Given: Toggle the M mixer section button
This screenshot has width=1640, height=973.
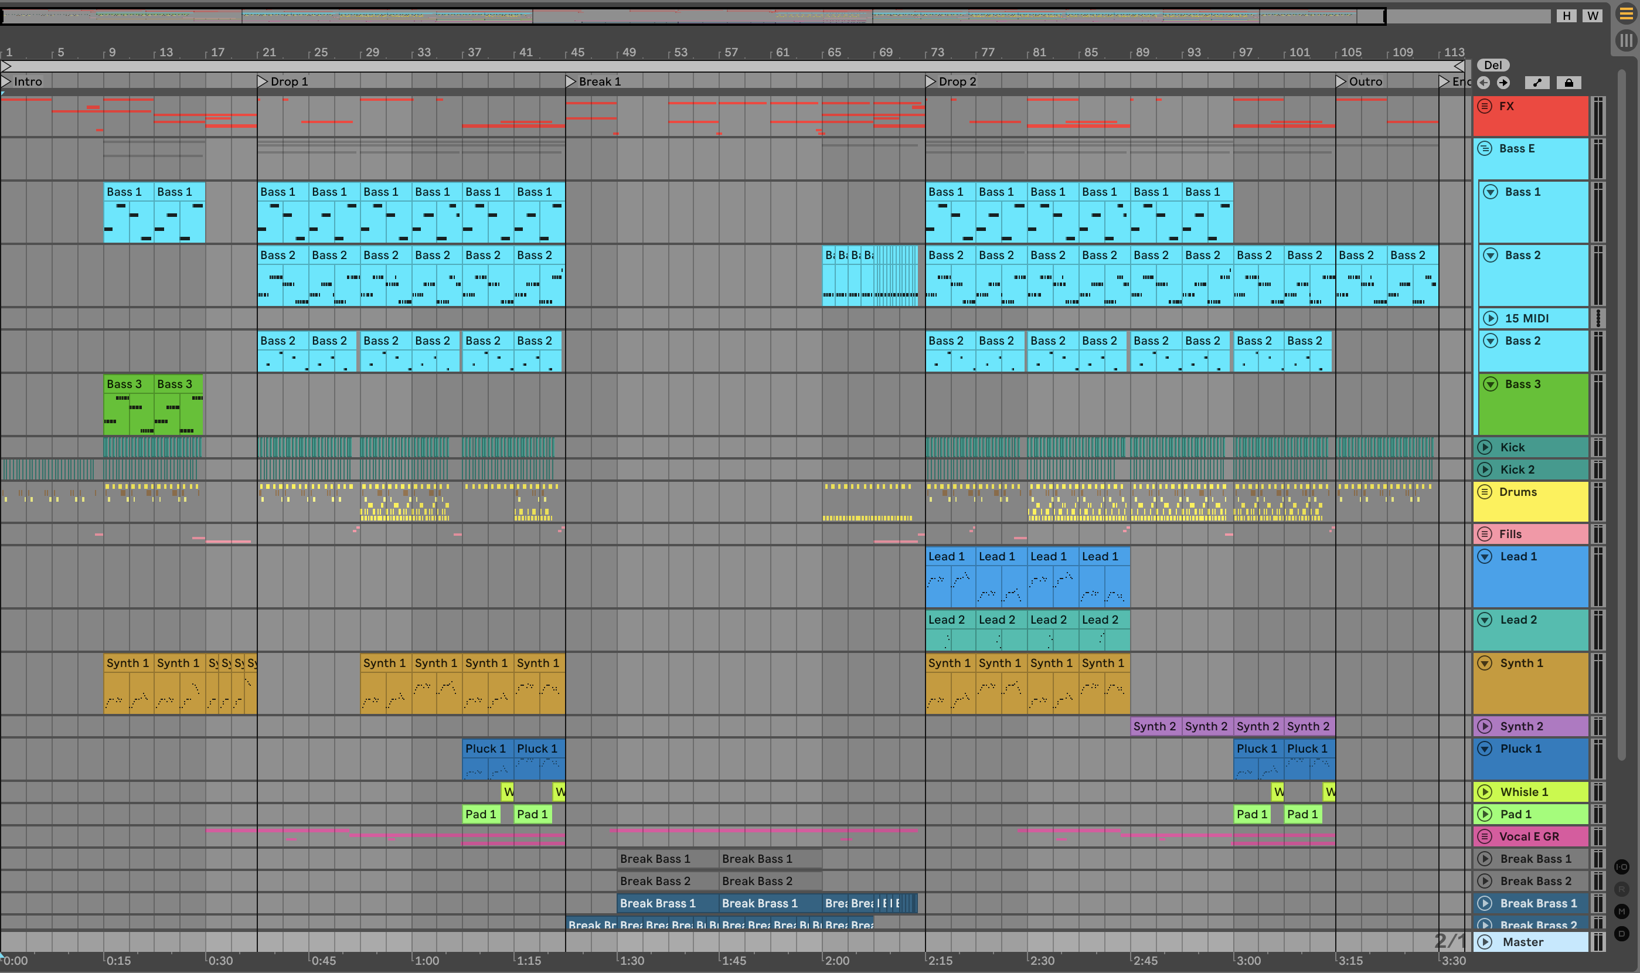Looking at the screenshot, I should pyautogui.click(x=1622, y=911).
